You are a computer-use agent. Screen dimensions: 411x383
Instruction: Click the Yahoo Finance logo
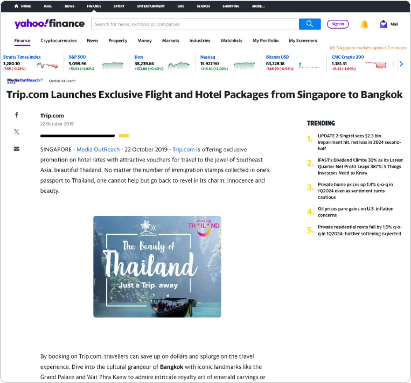(x=49, y=24)
